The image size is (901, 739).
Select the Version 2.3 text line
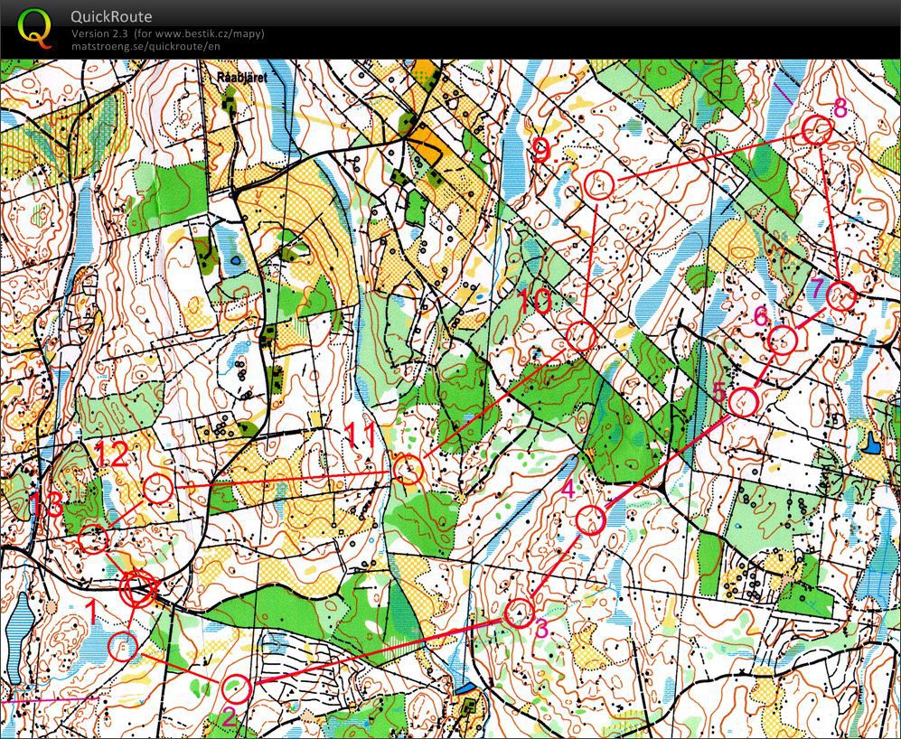(x=168, y=33)
